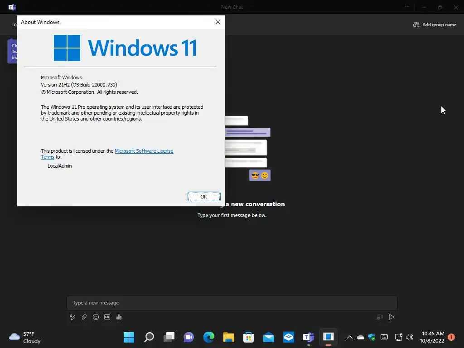Open the Emoji picker icon
The height and width of the screenshot is (348, 464).
[96, 317]
